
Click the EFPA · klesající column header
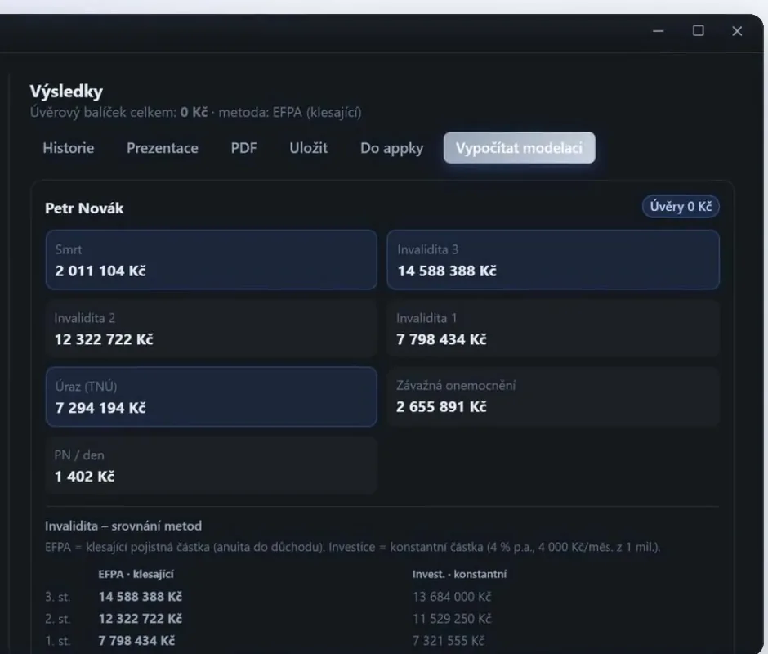point(136,574)
